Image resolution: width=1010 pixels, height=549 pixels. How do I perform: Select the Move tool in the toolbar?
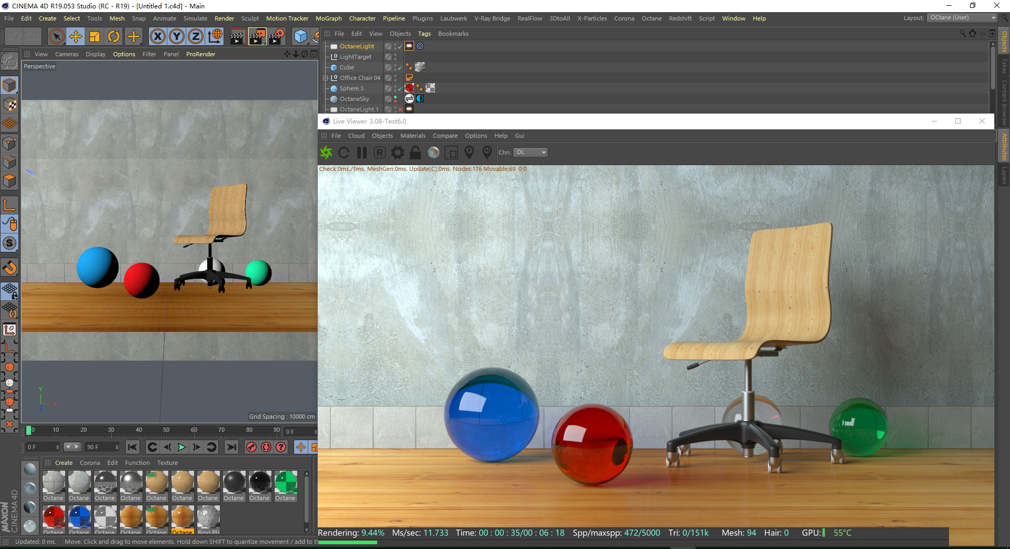pos(76,36)
